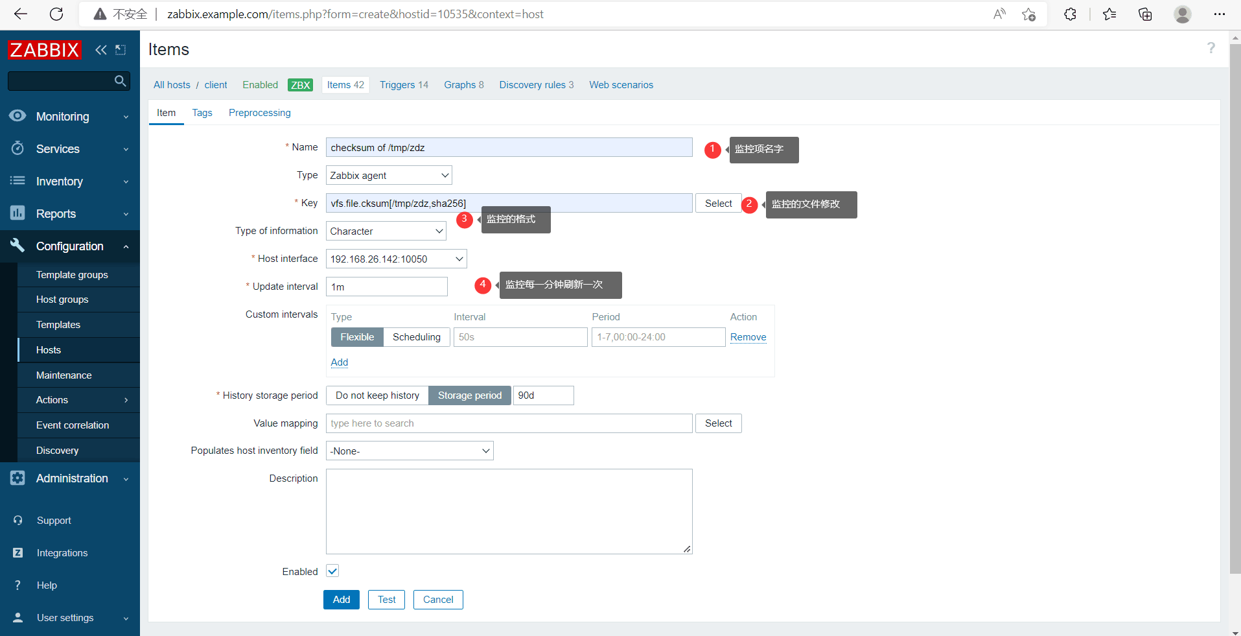1241x636 pixels.
Task: Open the Host interface dropdown
Action: 396,259
